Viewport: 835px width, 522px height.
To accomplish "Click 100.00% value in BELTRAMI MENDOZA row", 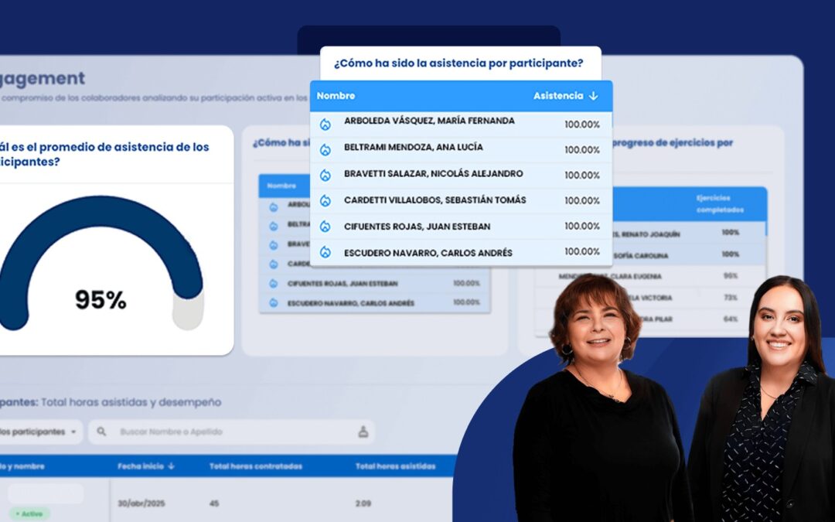I will [x=582, y=150].
